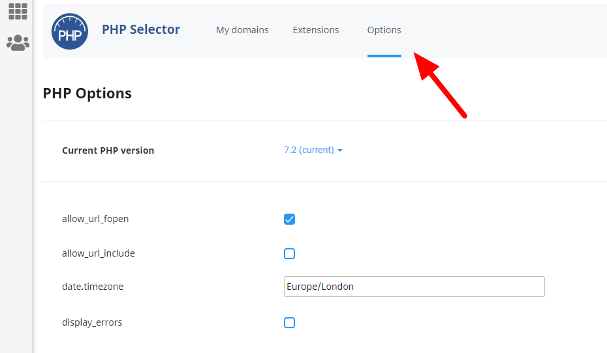Click the PHP Options page heading
The width and height of the screenshot is (607, 353).
tap(87, 94)
